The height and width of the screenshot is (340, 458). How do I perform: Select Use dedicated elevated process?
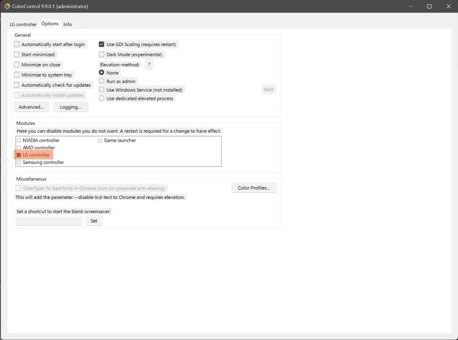tap(102, 98)
